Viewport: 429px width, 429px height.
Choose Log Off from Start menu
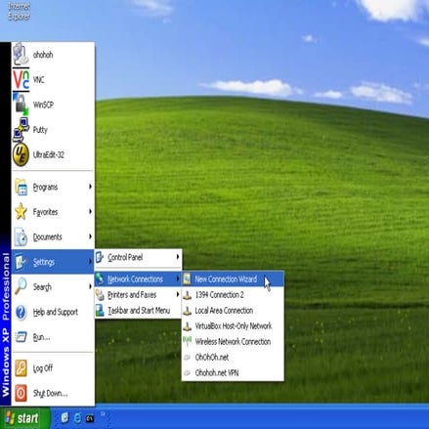(x=53, y=368)
